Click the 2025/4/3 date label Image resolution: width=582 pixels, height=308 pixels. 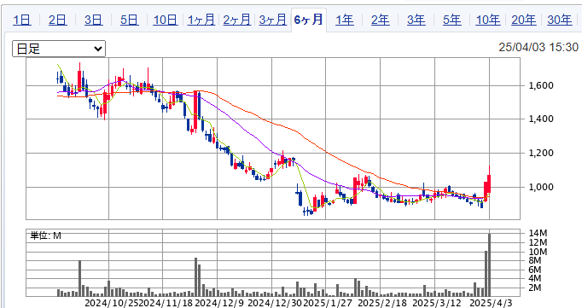click(491, 303)
